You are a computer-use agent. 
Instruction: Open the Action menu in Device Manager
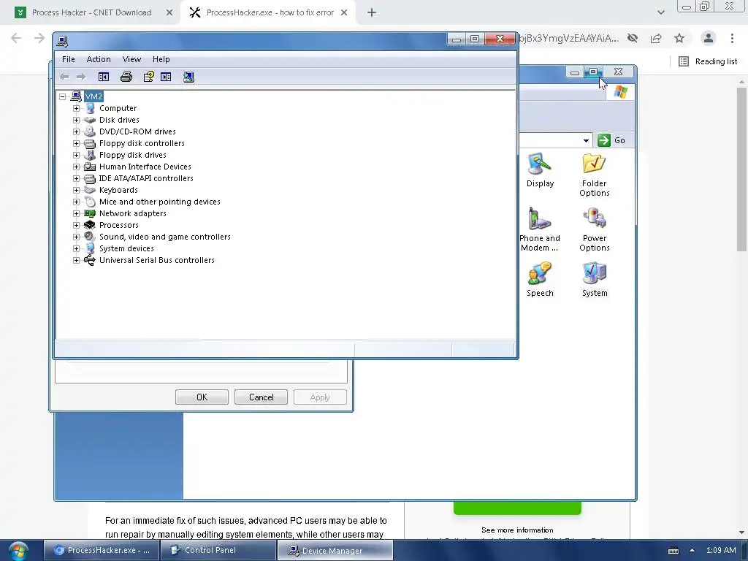(99, 59)
